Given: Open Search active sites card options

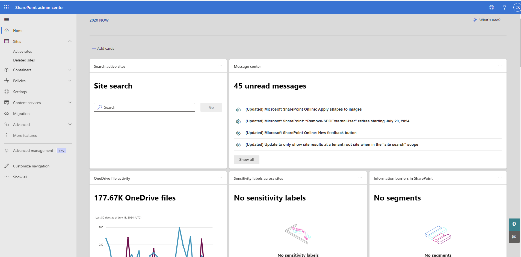Looking at the screenshot, I should coord(220,66).
